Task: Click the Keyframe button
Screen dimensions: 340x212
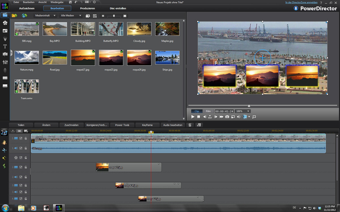Action: coord(147,125)
